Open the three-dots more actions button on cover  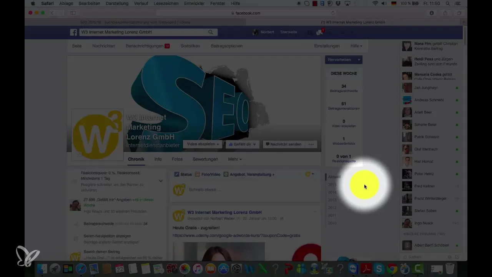coord(311,144)
